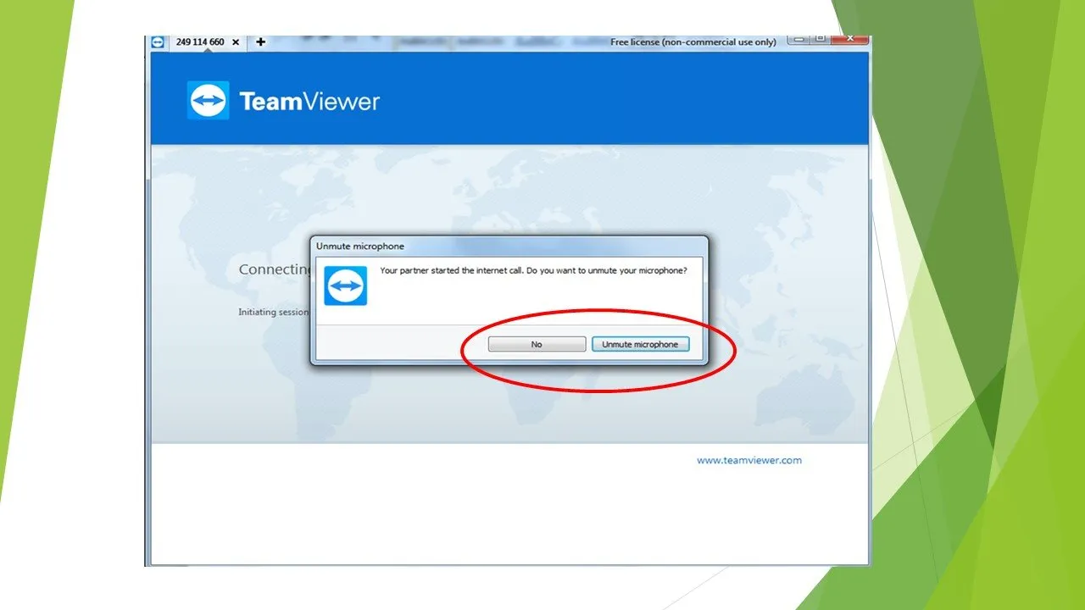Click the TeamViewer logo in blue header
The width and height of the screenshot is (1085, 610).
tap(283, 101)
